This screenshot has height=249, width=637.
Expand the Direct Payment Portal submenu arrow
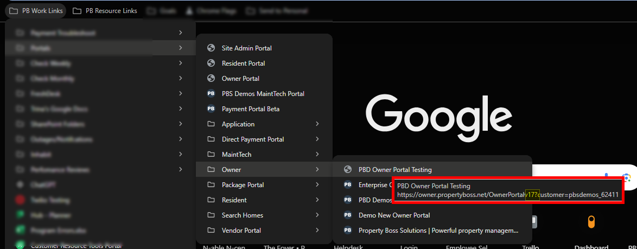317,139
